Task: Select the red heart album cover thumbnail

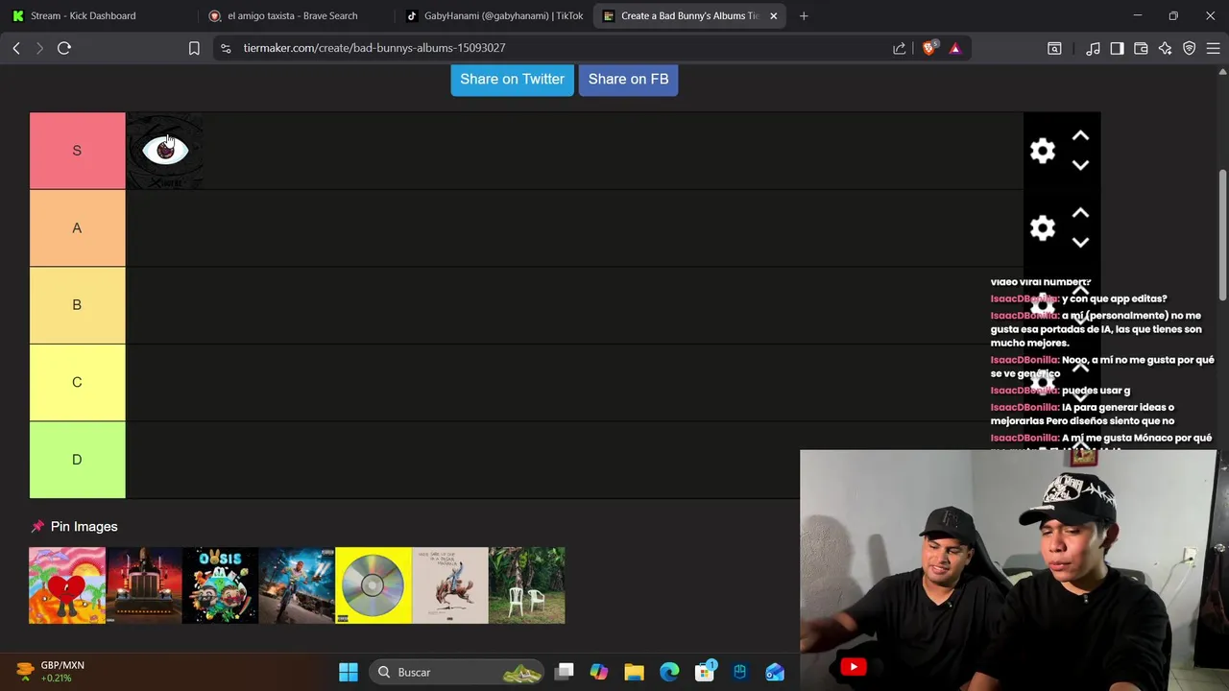Action: [x=67, y=585]
